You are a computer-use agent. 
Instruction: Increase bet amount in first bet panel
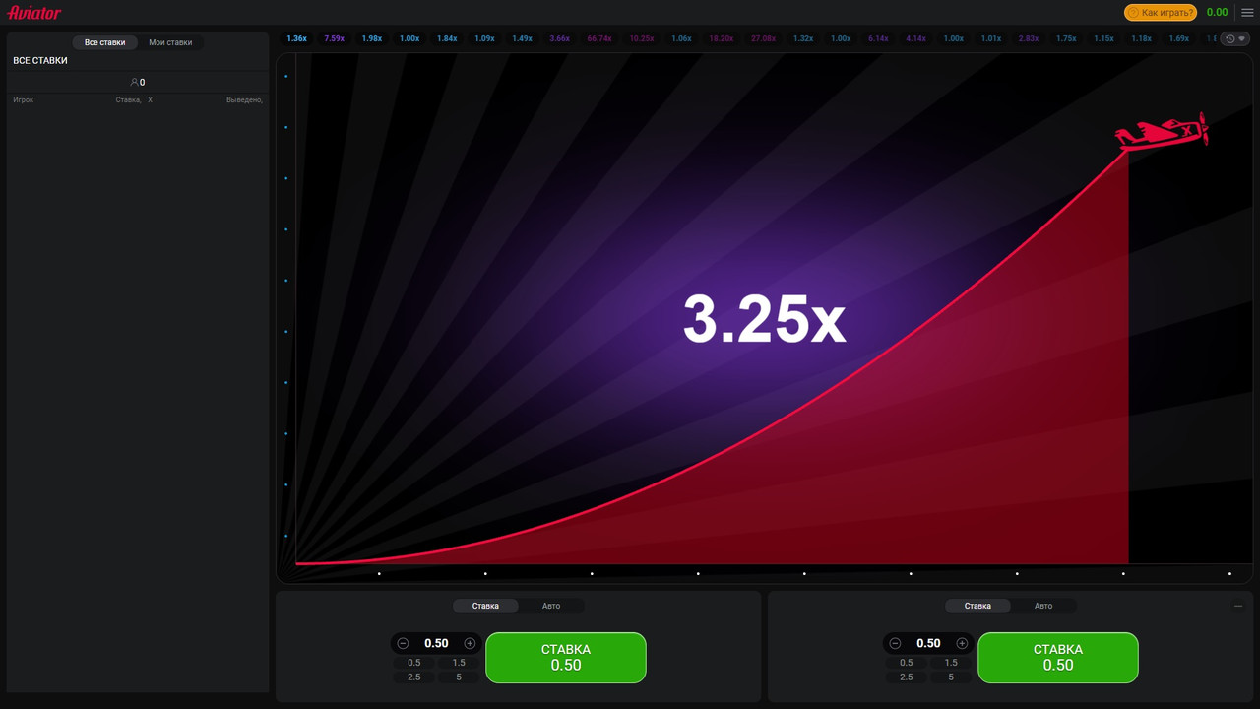470,643
